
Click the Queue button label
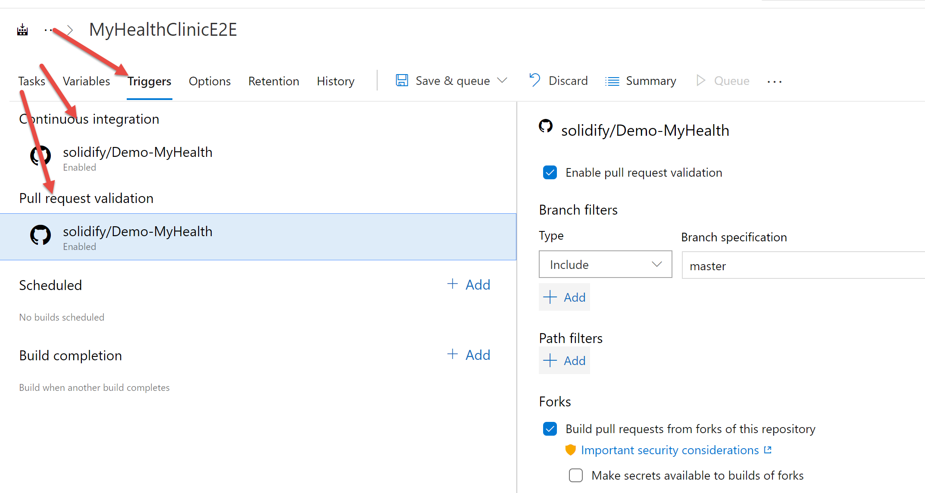click(x=731, y=81)
